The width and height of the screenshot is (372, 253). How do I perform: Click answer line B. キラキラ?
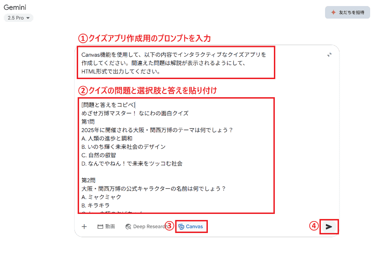95,205
